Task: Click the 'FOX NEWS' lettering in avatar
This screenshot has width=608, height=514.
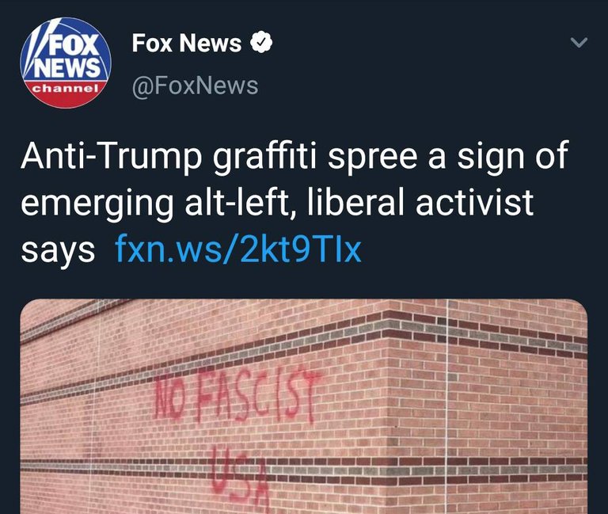Action: (67, 55)
